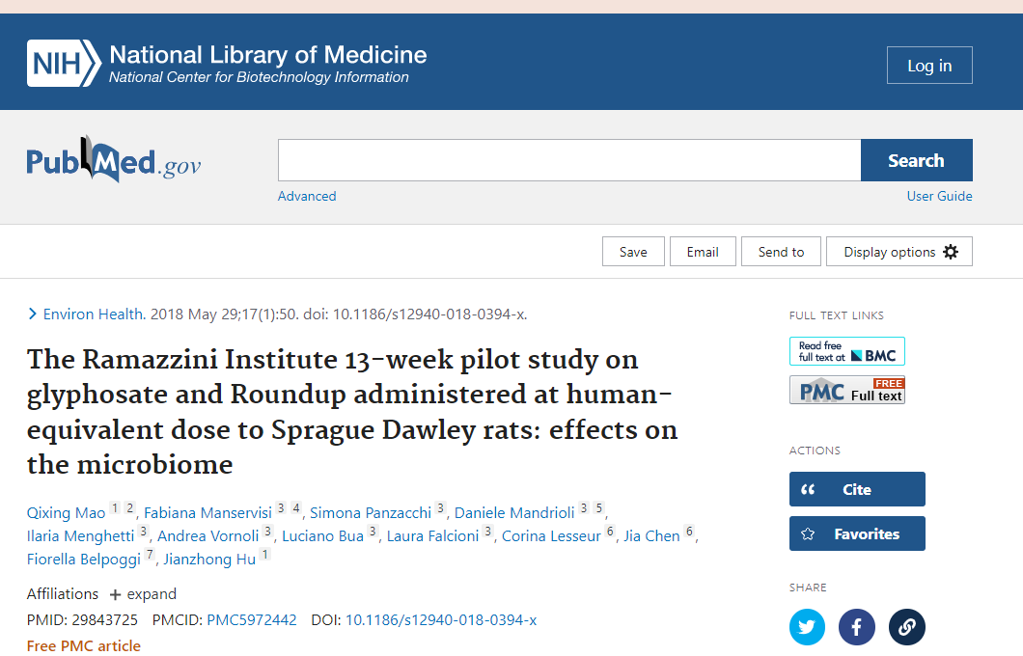Focus the PubMed search input field
The image size is (1023, 656).
point(569,160)
